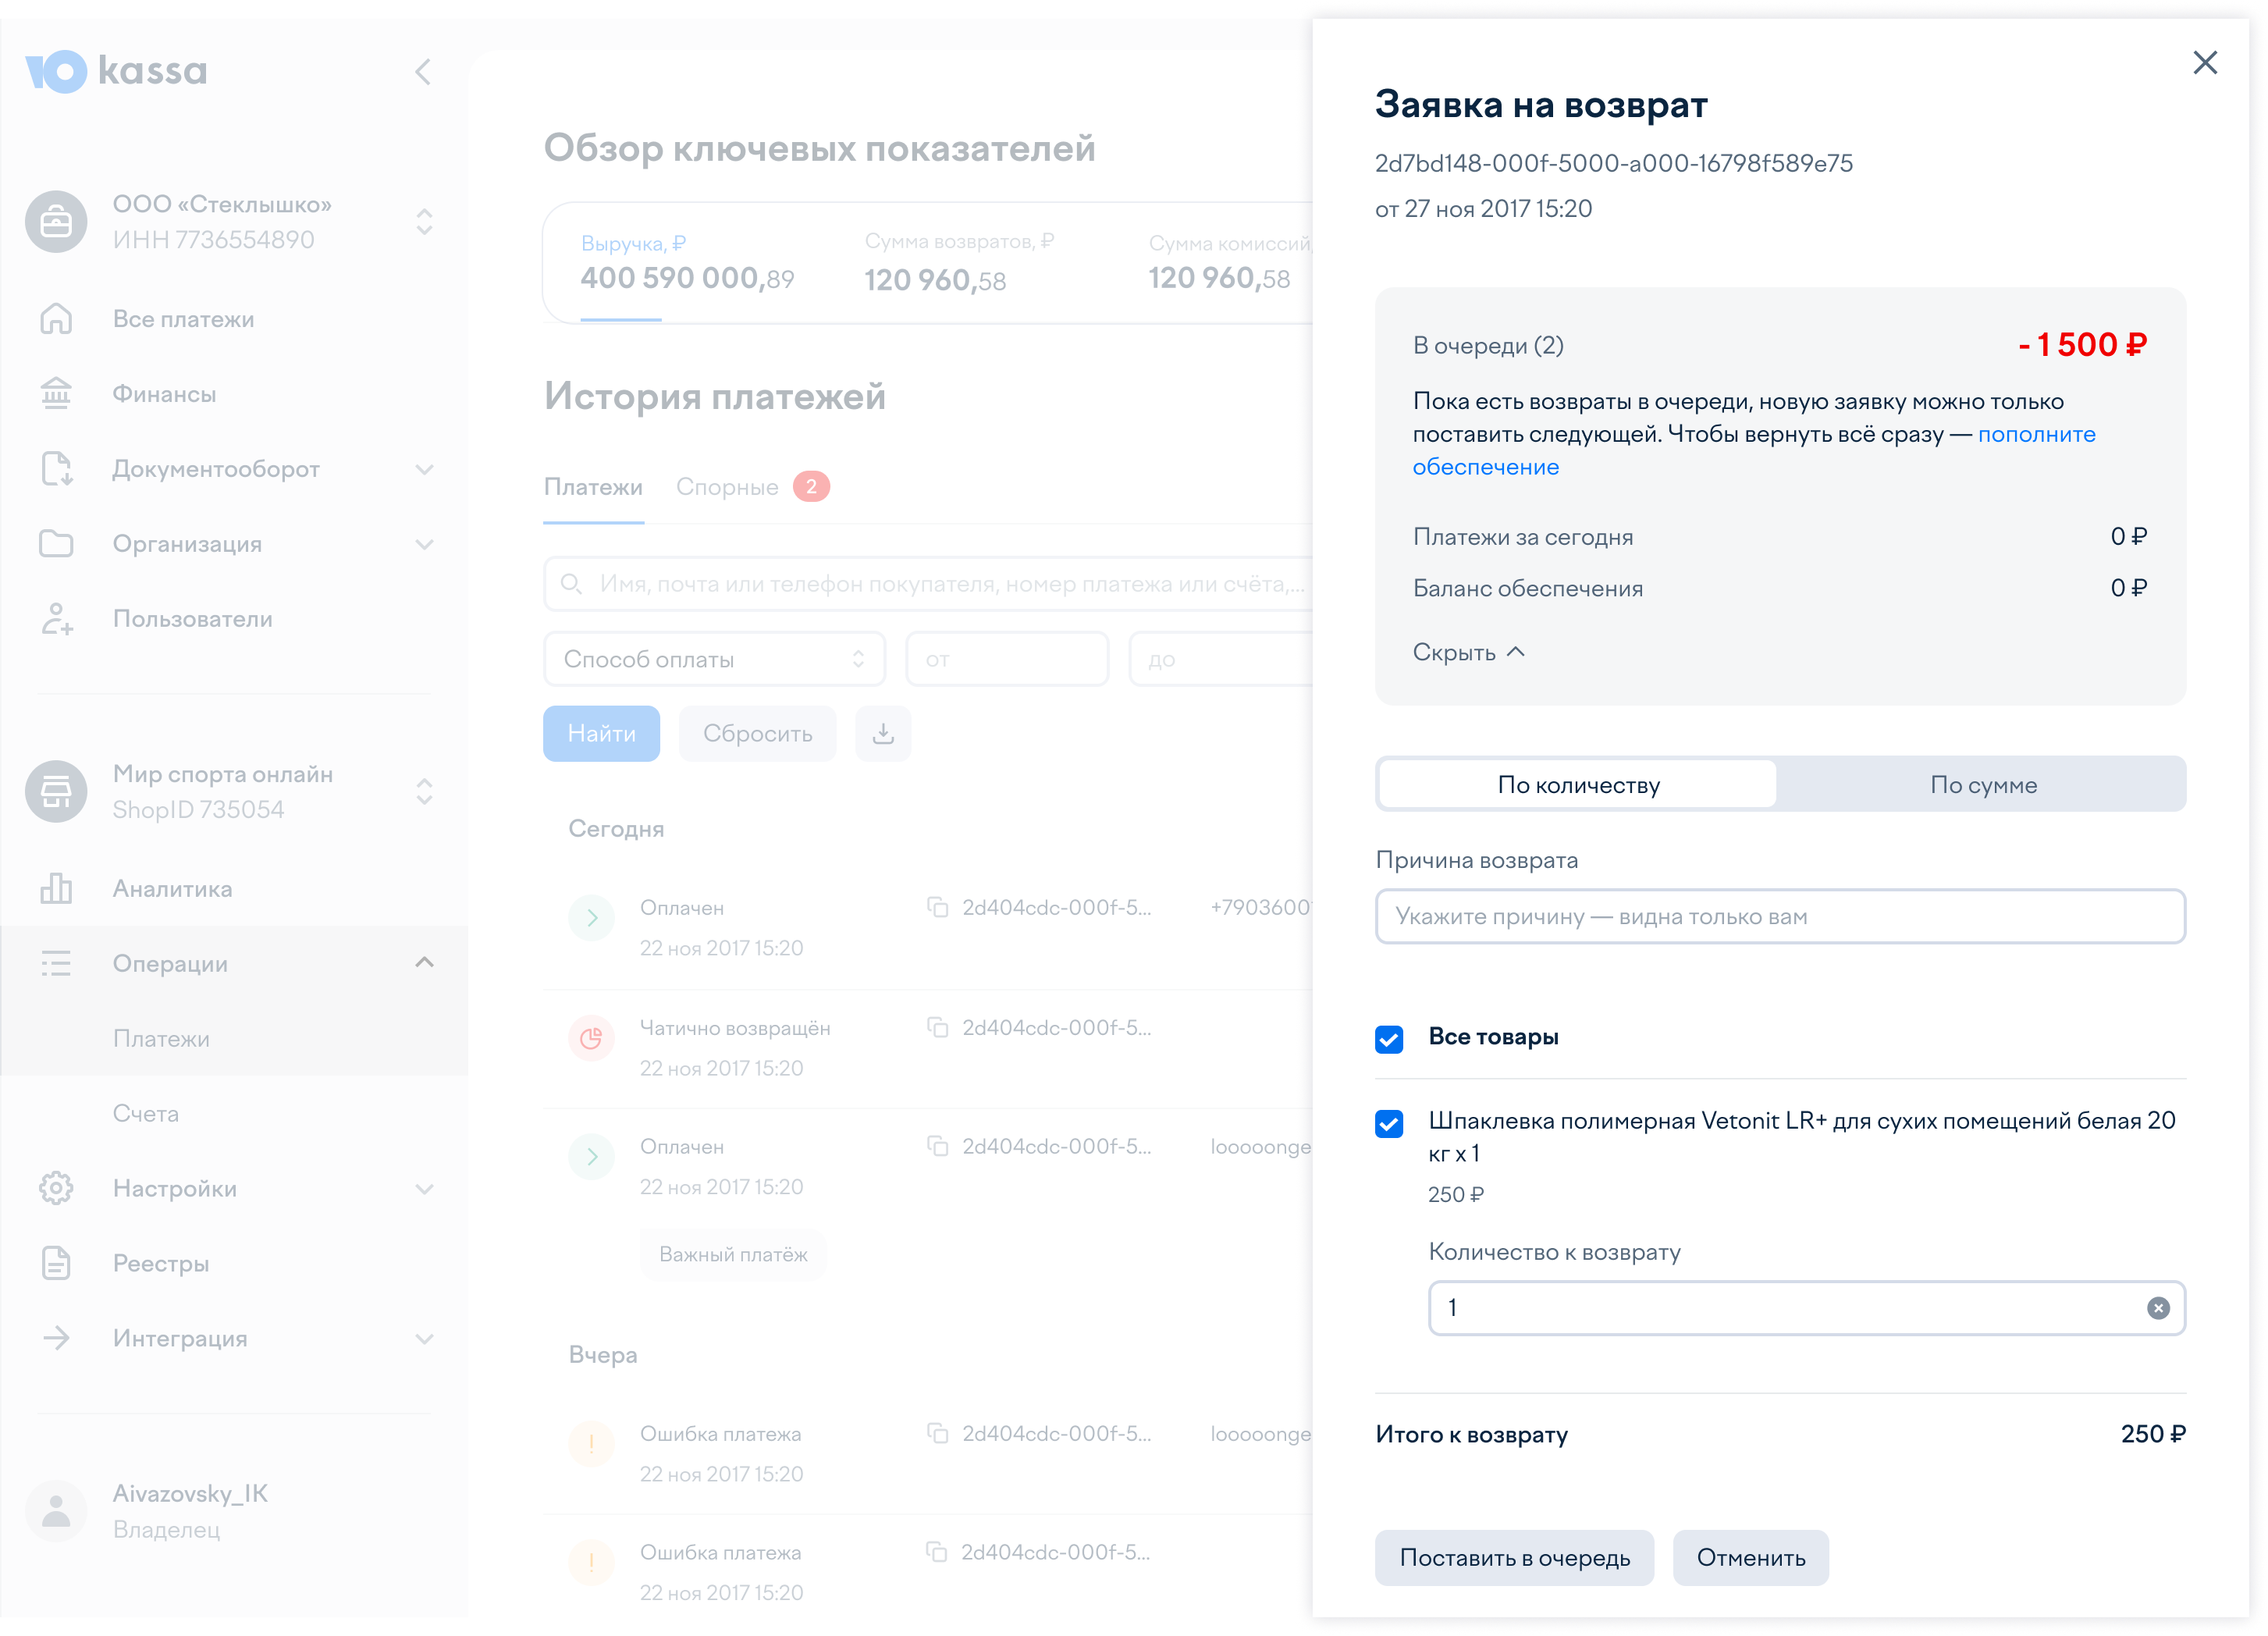Open Счета under Операции
The image size is (2268, 1636).
[x=146, y=1113]
